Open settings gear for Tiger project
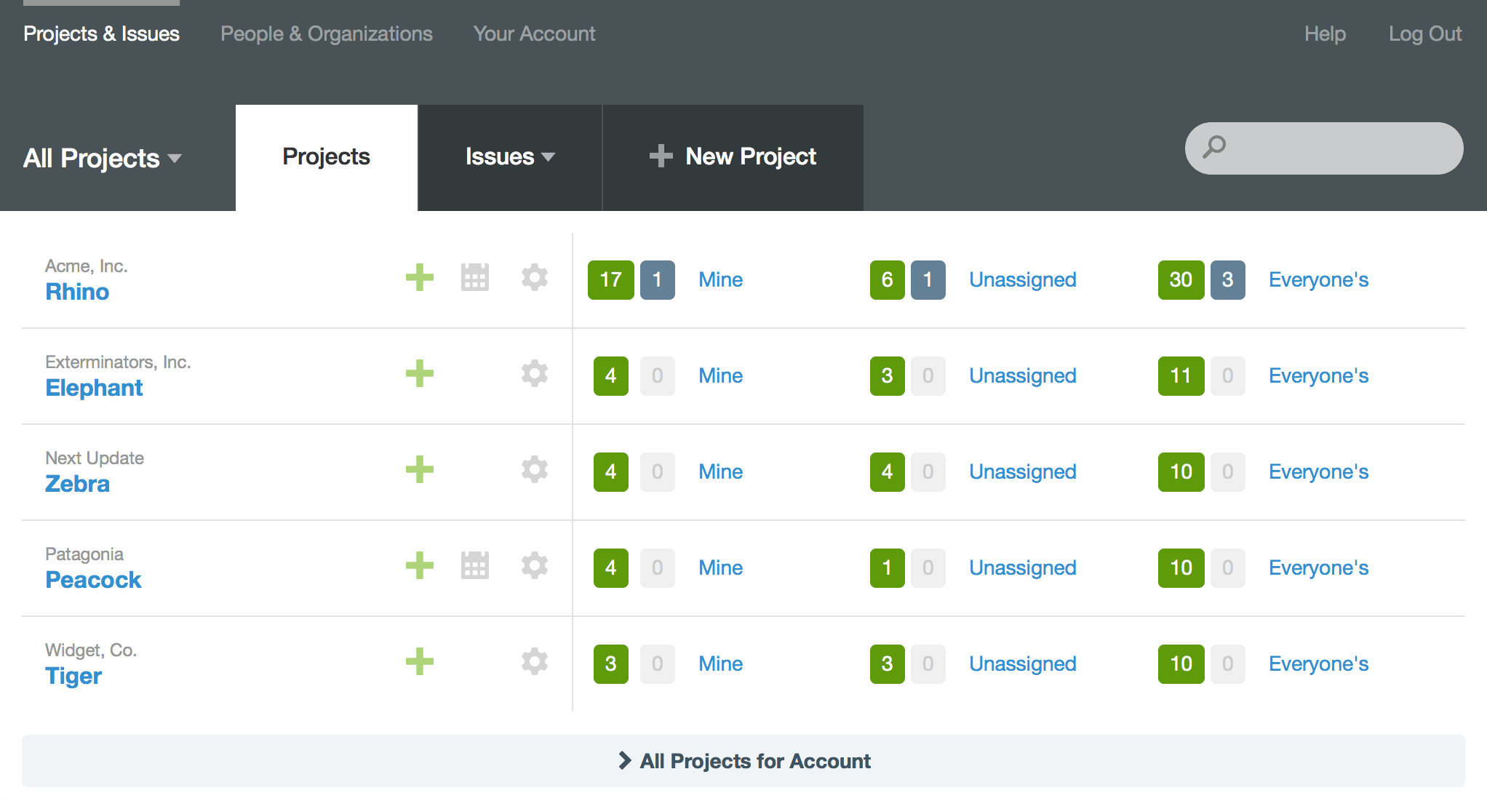The image size is (1487, 801). coord(535,662)
